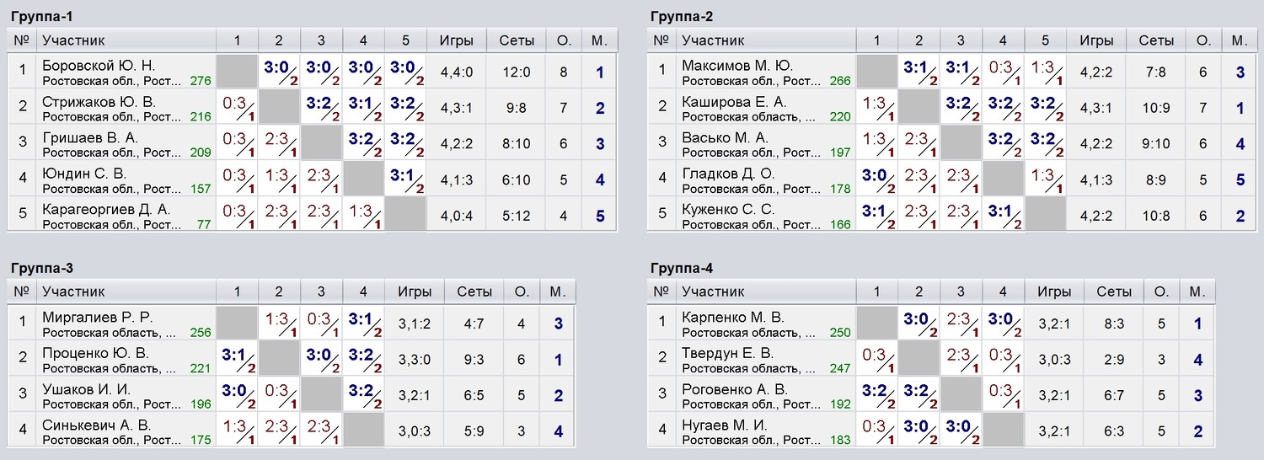Click Роговенко А. В. participant name
Screen dimensions: 1264x460
pos(735,389)
